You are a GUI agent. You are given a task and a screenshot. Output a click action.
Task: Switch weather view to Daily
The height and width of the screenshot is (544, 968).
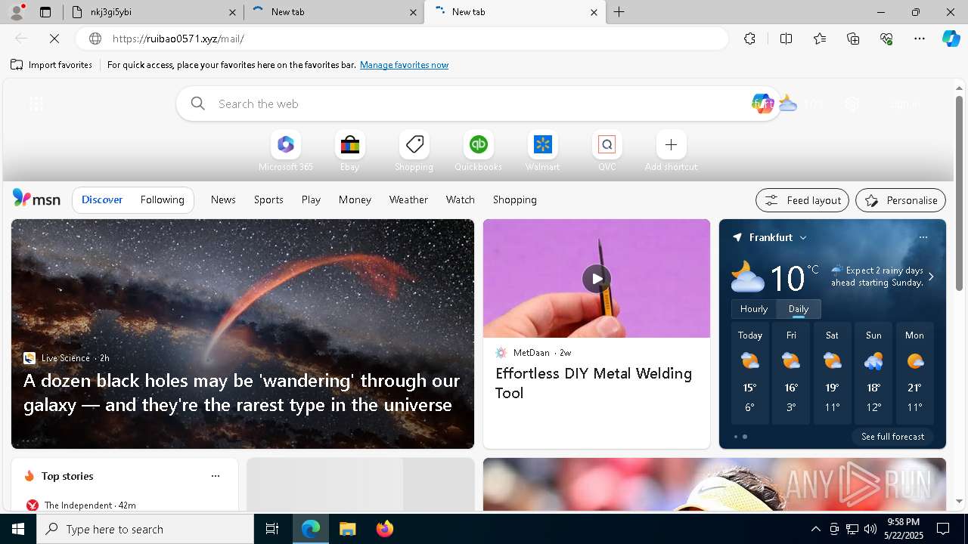point(799,309)
